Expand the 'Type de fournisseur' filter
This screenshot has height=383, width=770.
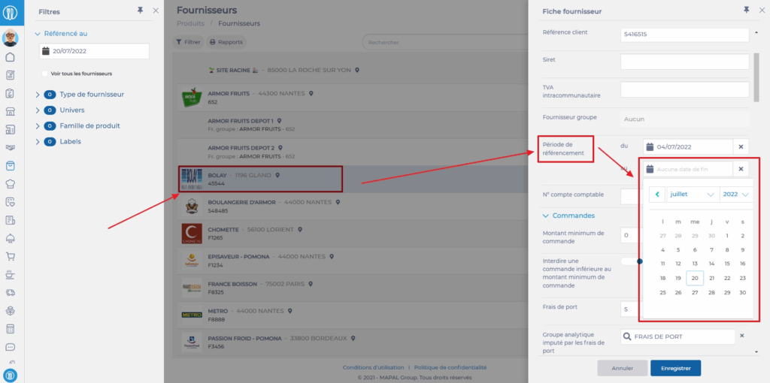(x=38, y=95)
